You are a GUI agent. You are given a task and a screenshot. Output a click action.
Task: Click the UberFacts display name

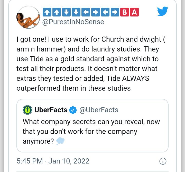[x=51, y=110]
